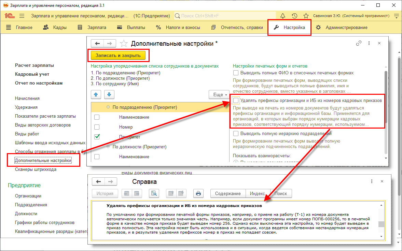
Task: Open Расчет зарплаты settings link
Action: pos(34,65)
